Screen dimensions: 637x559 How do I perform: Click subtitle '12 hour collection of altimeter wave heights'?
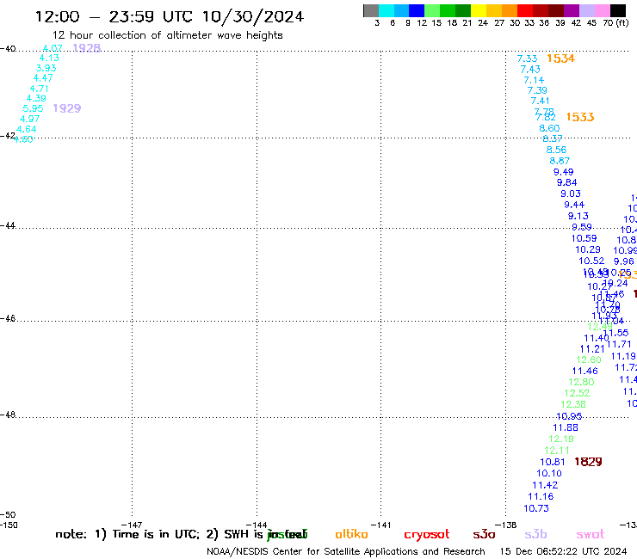coord(167,35)
